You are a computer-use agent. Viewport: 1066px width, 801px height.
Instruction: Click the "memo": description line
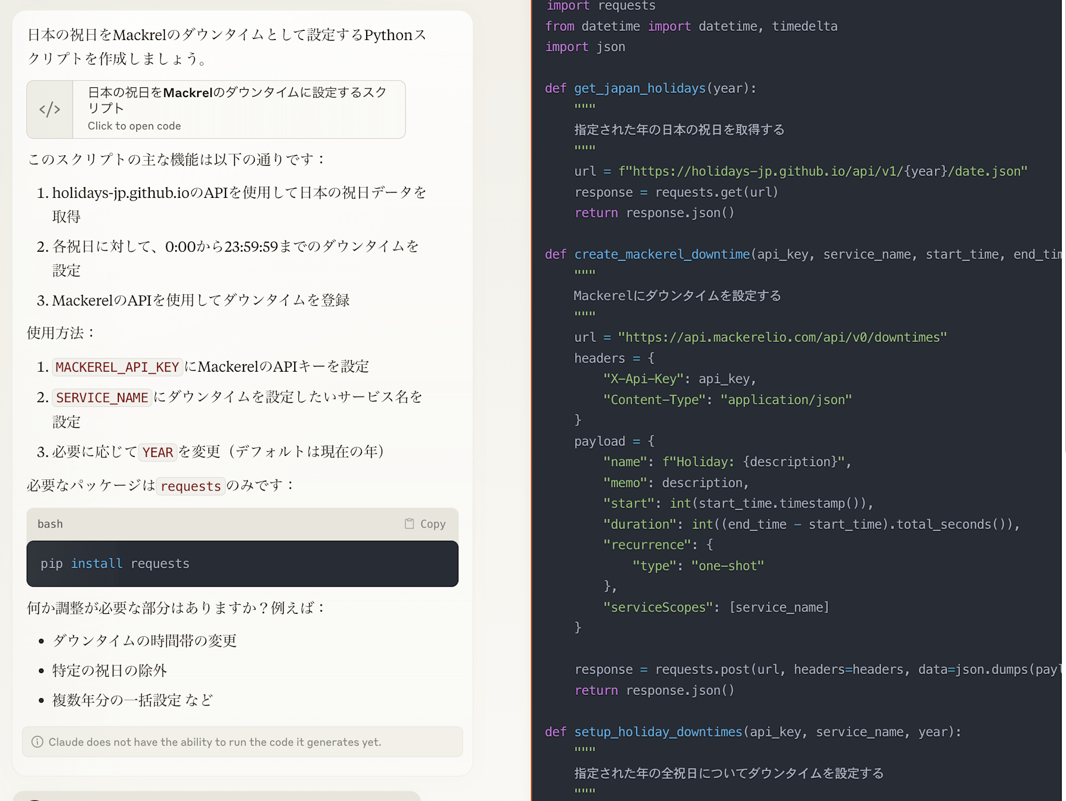coord(676,483)
